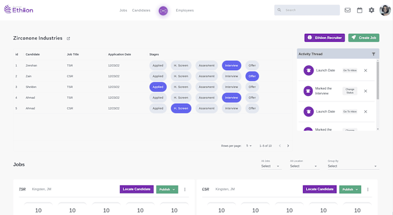Image resolution: width=393 pixels, height=215 pixels.
Task: Click bell icon of second Launch Date activity
Action: pyautogui.click(x=309, y=111)
